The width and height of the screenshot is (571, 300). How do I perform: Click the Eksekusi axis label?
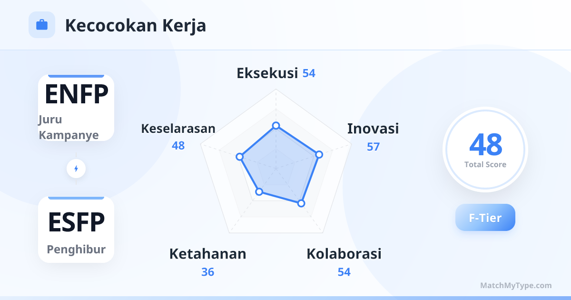click(267, 73)
